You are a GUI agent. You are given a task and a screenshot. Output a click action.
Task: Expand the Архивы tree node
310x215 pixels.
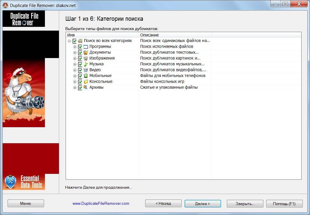(75, 88)
